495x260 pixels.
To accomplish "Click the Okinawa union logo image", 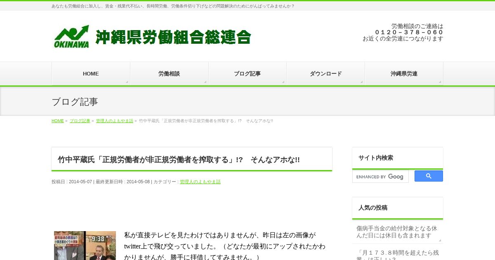I will 72,37.
